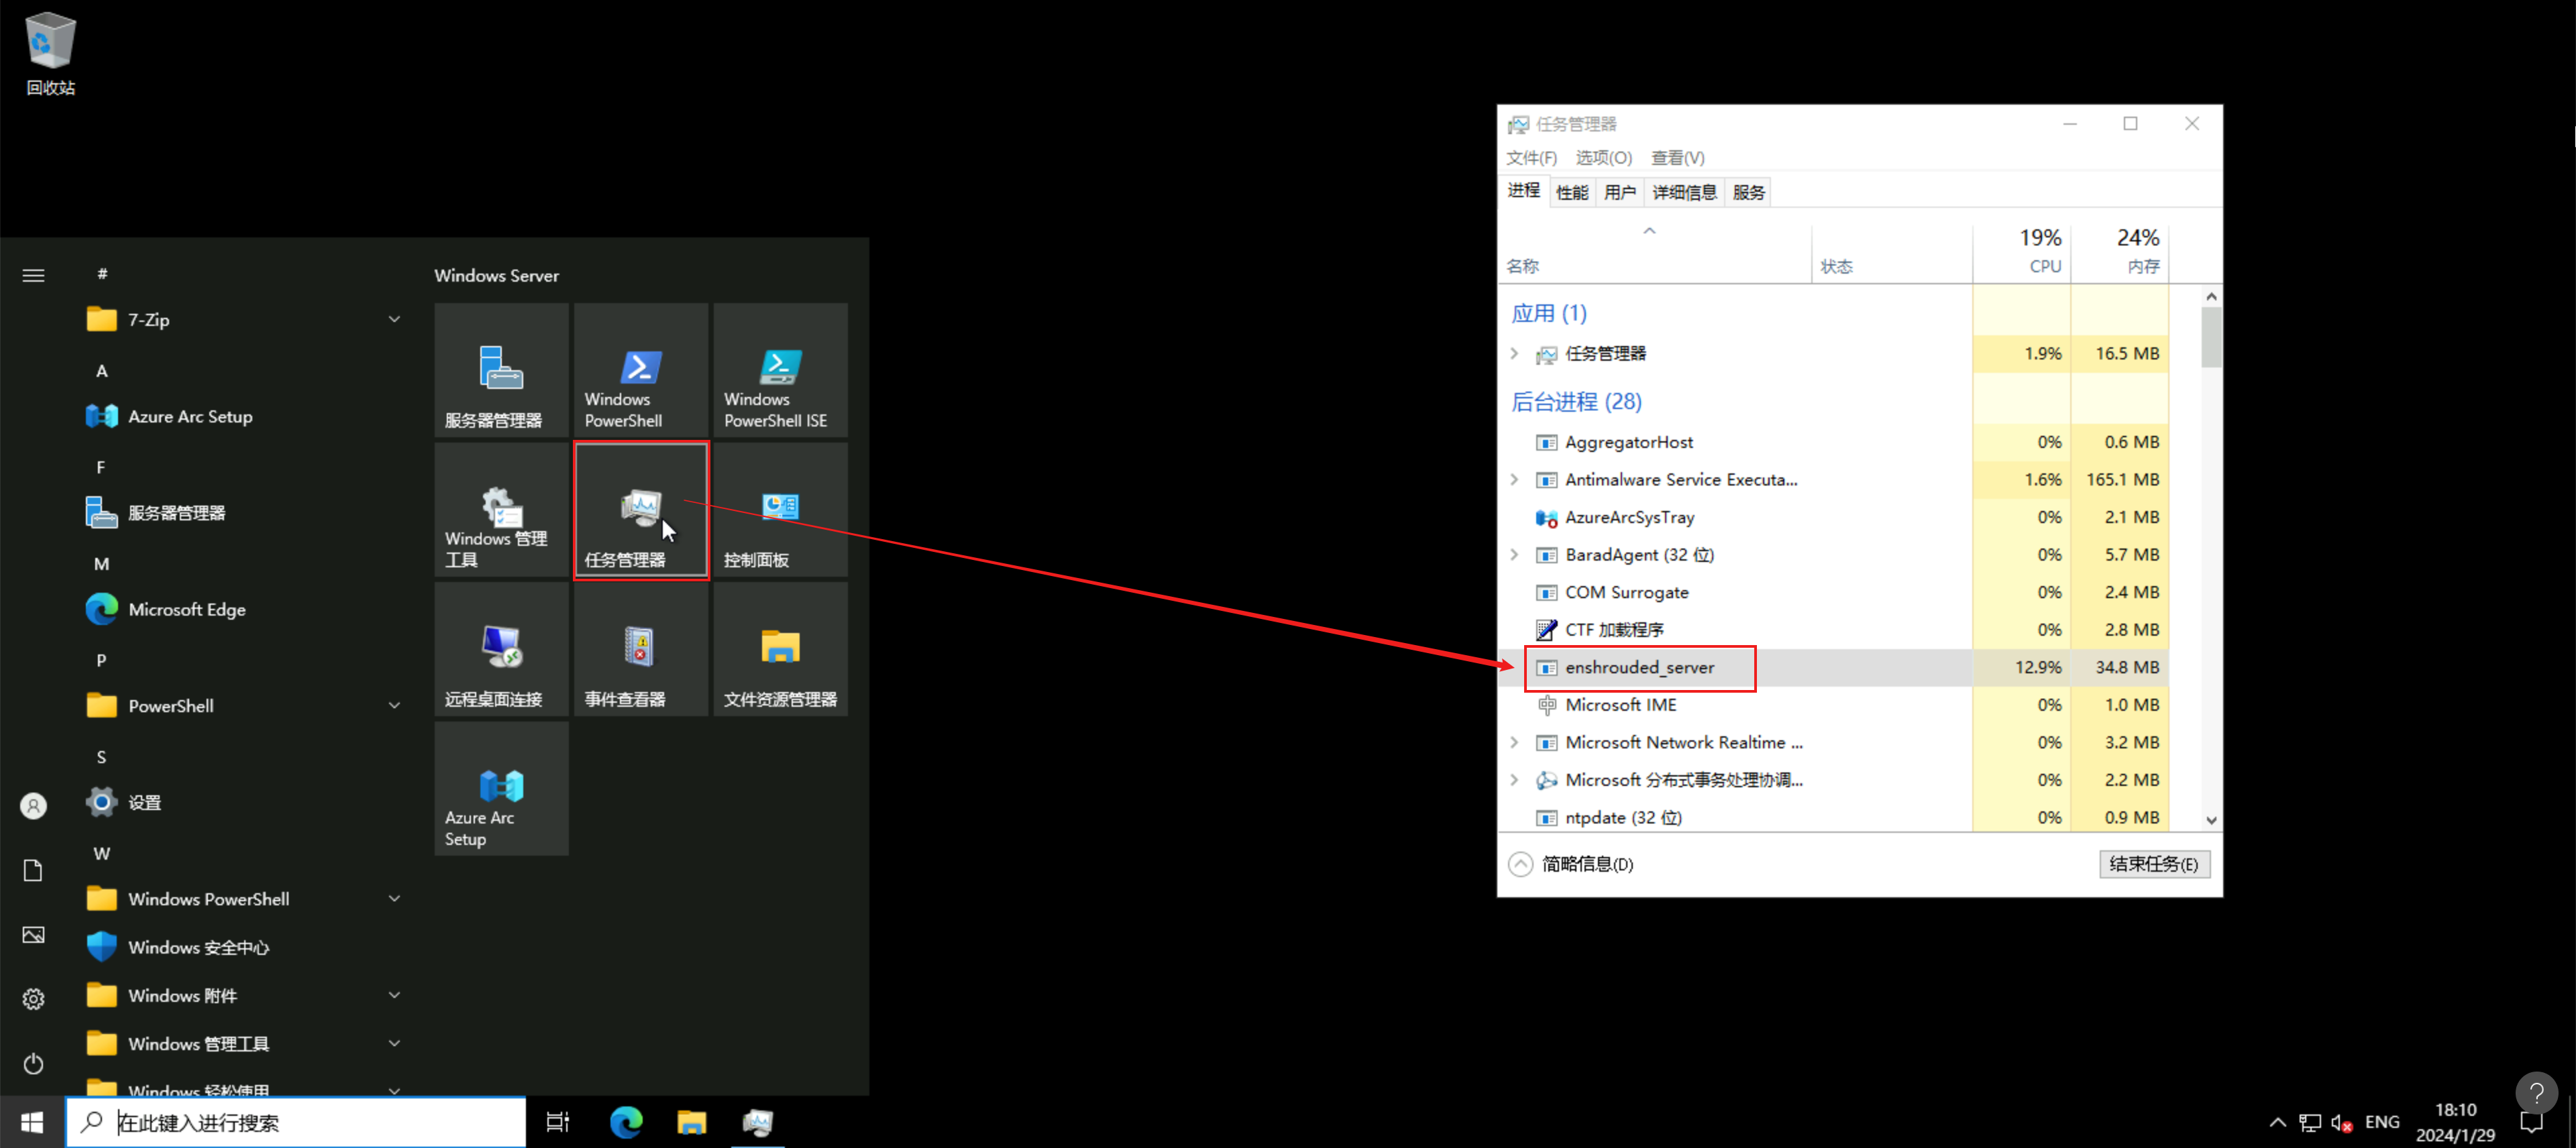This screenshot has width=2576, height=1148.
Task: Expand the 任务管理器 row in Task Manager
Action: (1514, 353)
